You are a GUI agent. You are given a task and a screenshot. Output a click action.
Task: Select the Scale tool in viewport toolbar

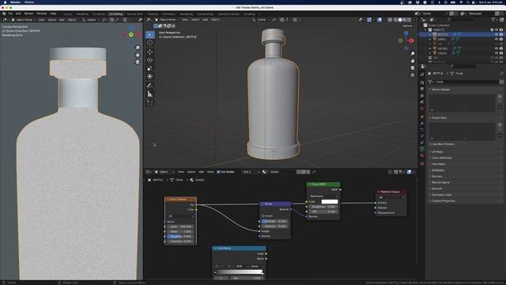click(x=150, y=68)
